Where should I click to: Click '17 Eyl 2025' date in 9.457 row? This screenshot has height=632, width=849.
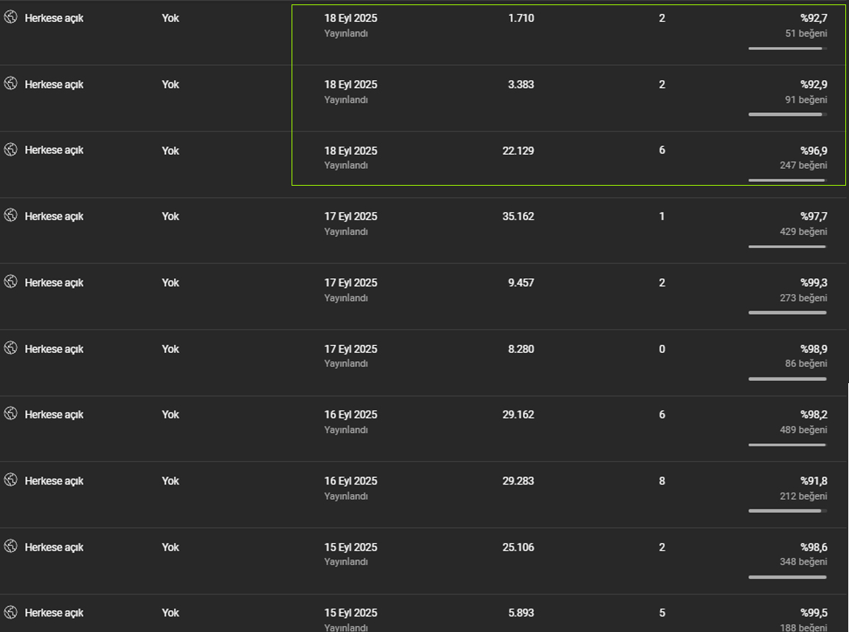pos(351,283)
